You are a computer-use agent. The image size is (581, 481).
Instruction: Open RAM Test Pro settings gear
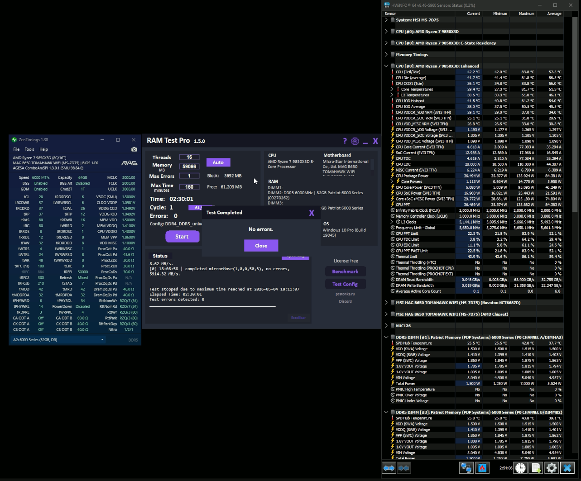tap(355, 141)
